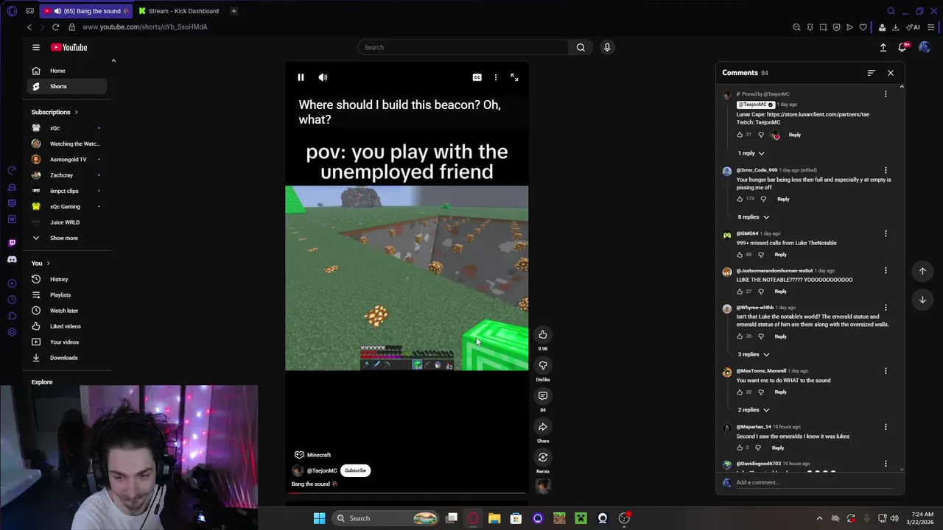Screen dimensions: 943x530
Task: Open Your videos
Action: click(67, 342)
